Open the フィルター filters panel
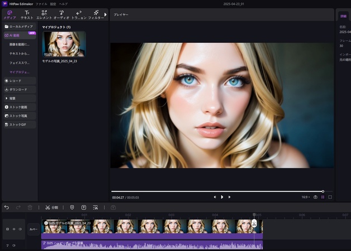 tap(96, 15)
